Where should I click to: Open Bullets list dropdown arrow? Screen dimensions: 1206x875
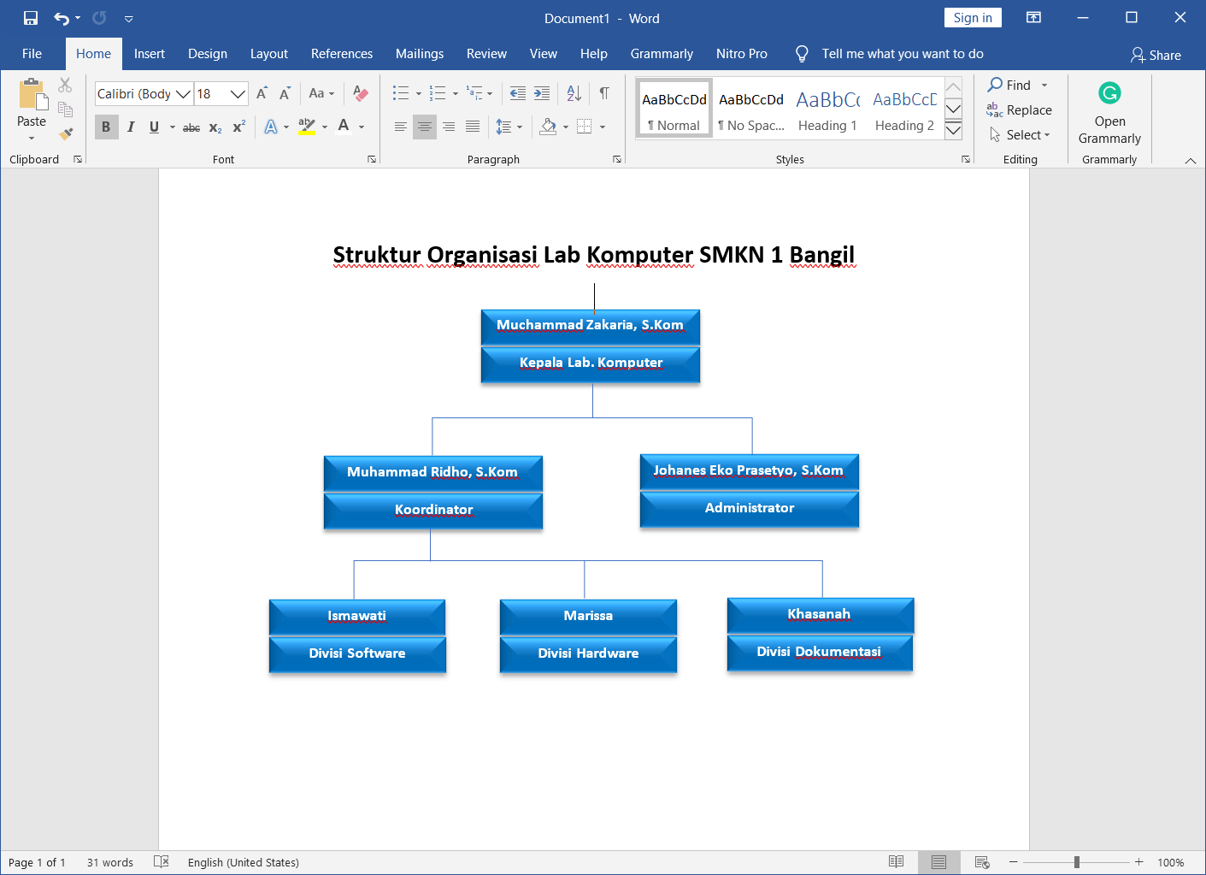418,93
